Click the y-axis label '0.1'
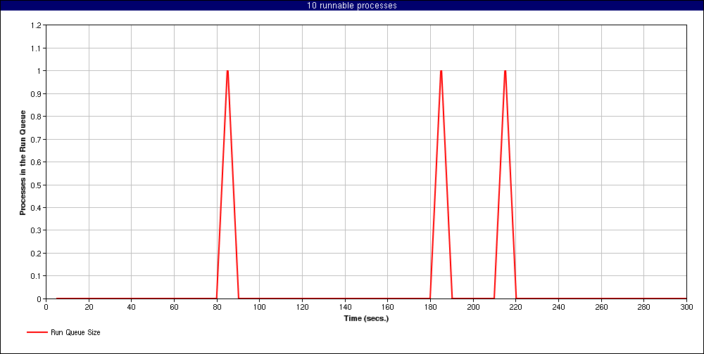 (37, 275)
